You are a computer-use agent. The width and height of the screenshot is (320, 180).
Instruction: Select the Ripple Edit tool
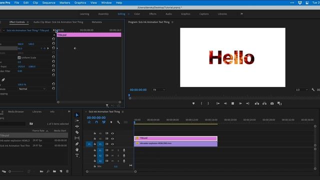(77, 126)
